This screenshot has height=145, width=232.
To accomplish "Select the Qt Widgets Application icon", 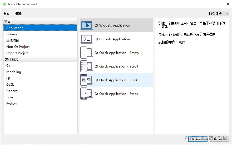I will tap(87, 25).
